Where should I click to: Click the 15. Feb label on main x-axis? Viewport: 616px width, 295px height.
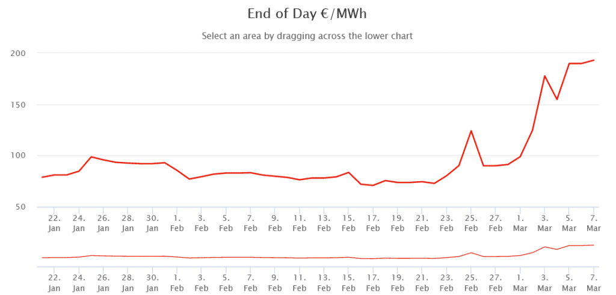(x=348, y=223)
